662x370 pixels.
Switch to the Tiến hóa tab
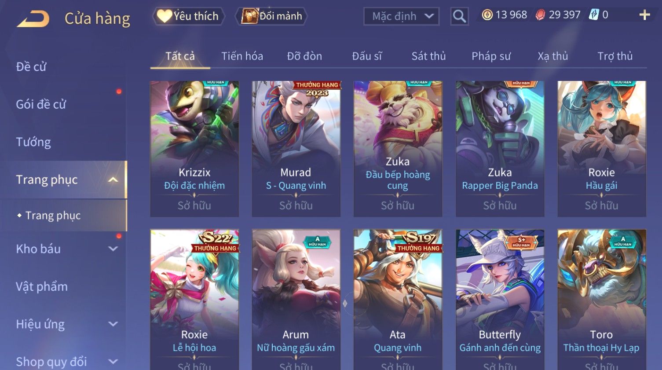(x=242, y=56)
